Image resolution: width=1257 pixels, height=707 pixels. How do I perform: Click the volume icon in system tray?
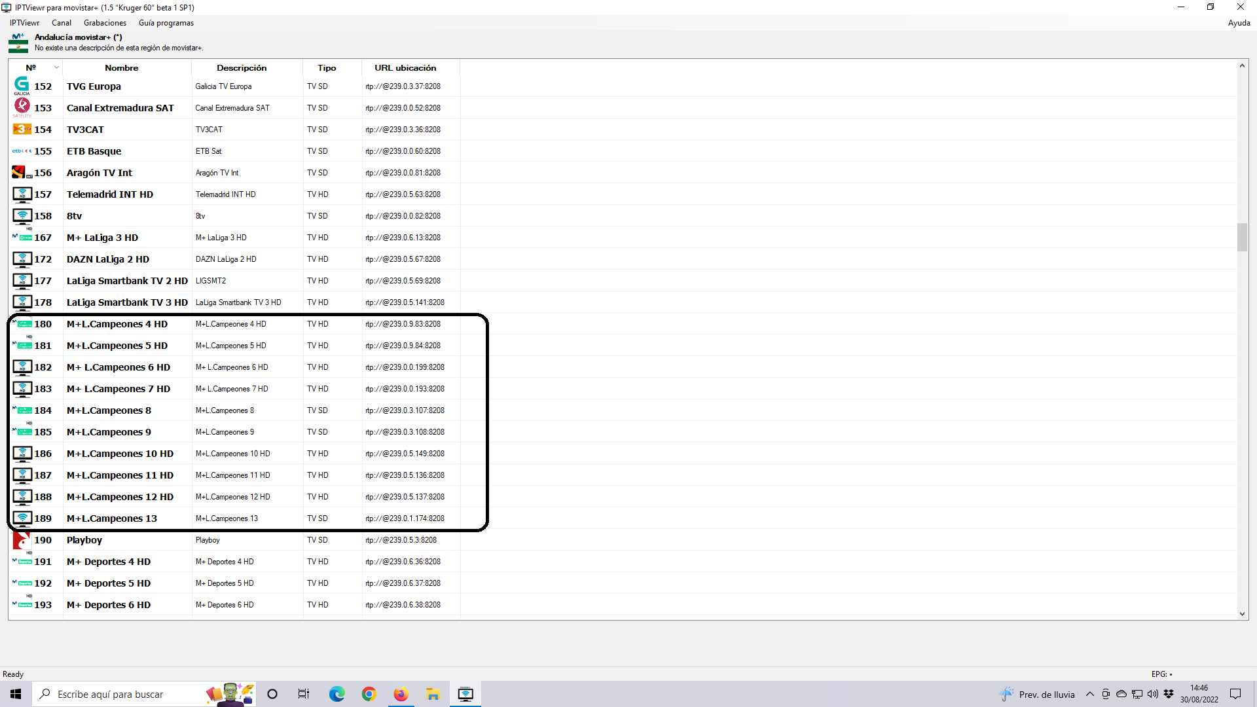coord(1153,694)
